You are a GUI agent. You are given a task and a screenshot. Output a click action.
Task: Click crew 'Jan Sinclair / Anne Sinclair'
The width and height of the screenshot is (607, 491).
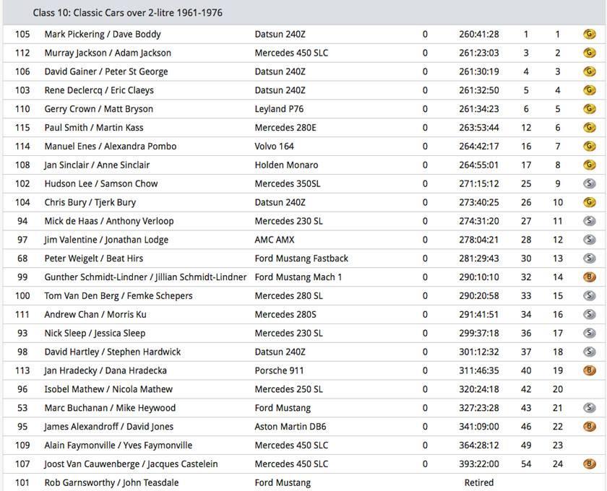tap(97, 165)
